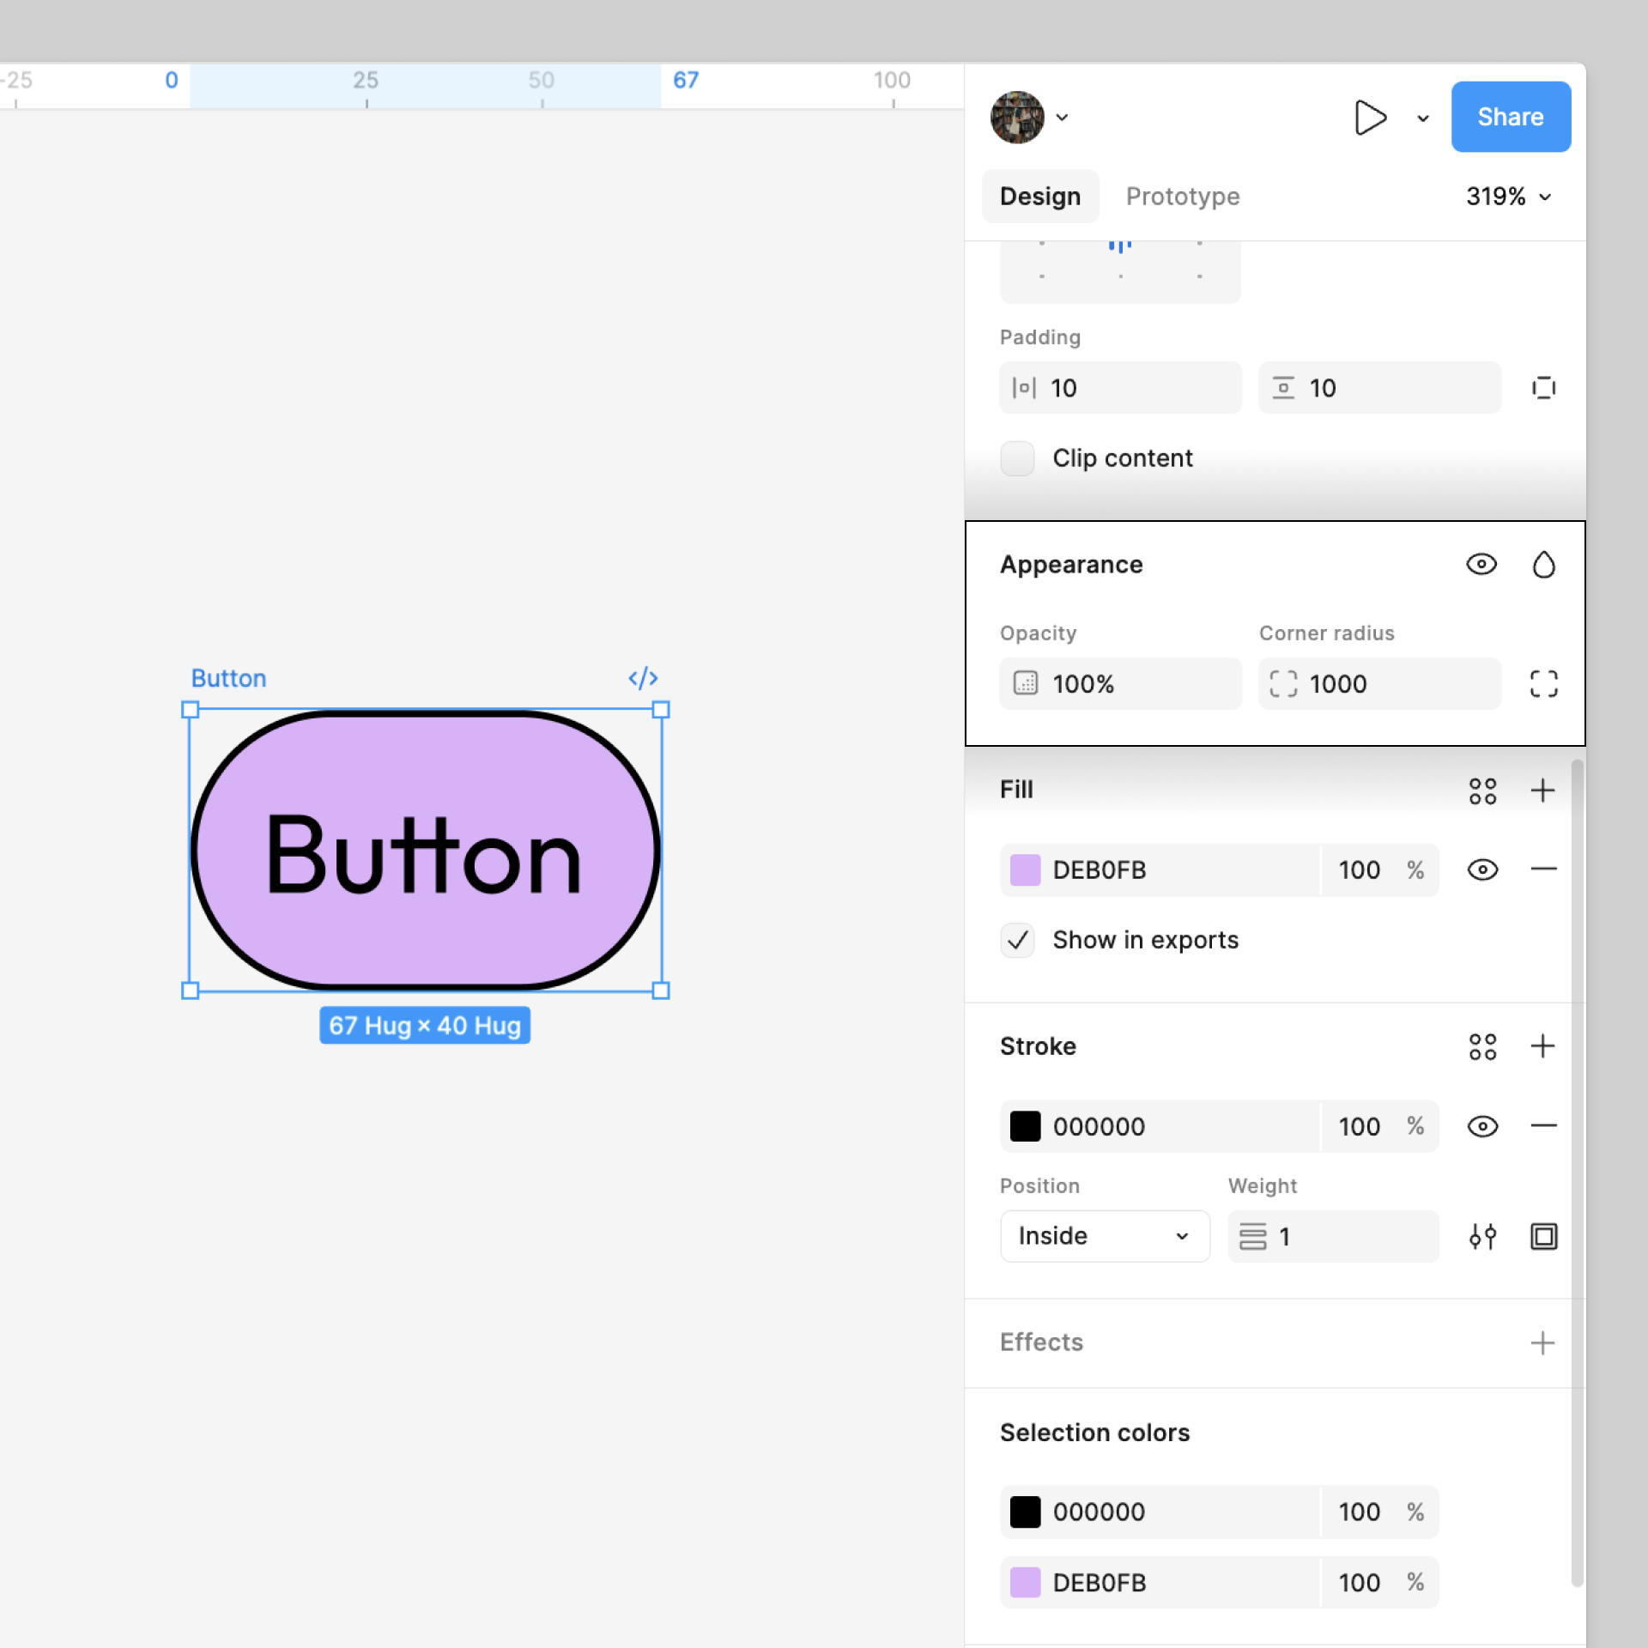1648x1648 pixels.
Task: Click the purple fill color swatch
Action: (x=1025, y=869)
